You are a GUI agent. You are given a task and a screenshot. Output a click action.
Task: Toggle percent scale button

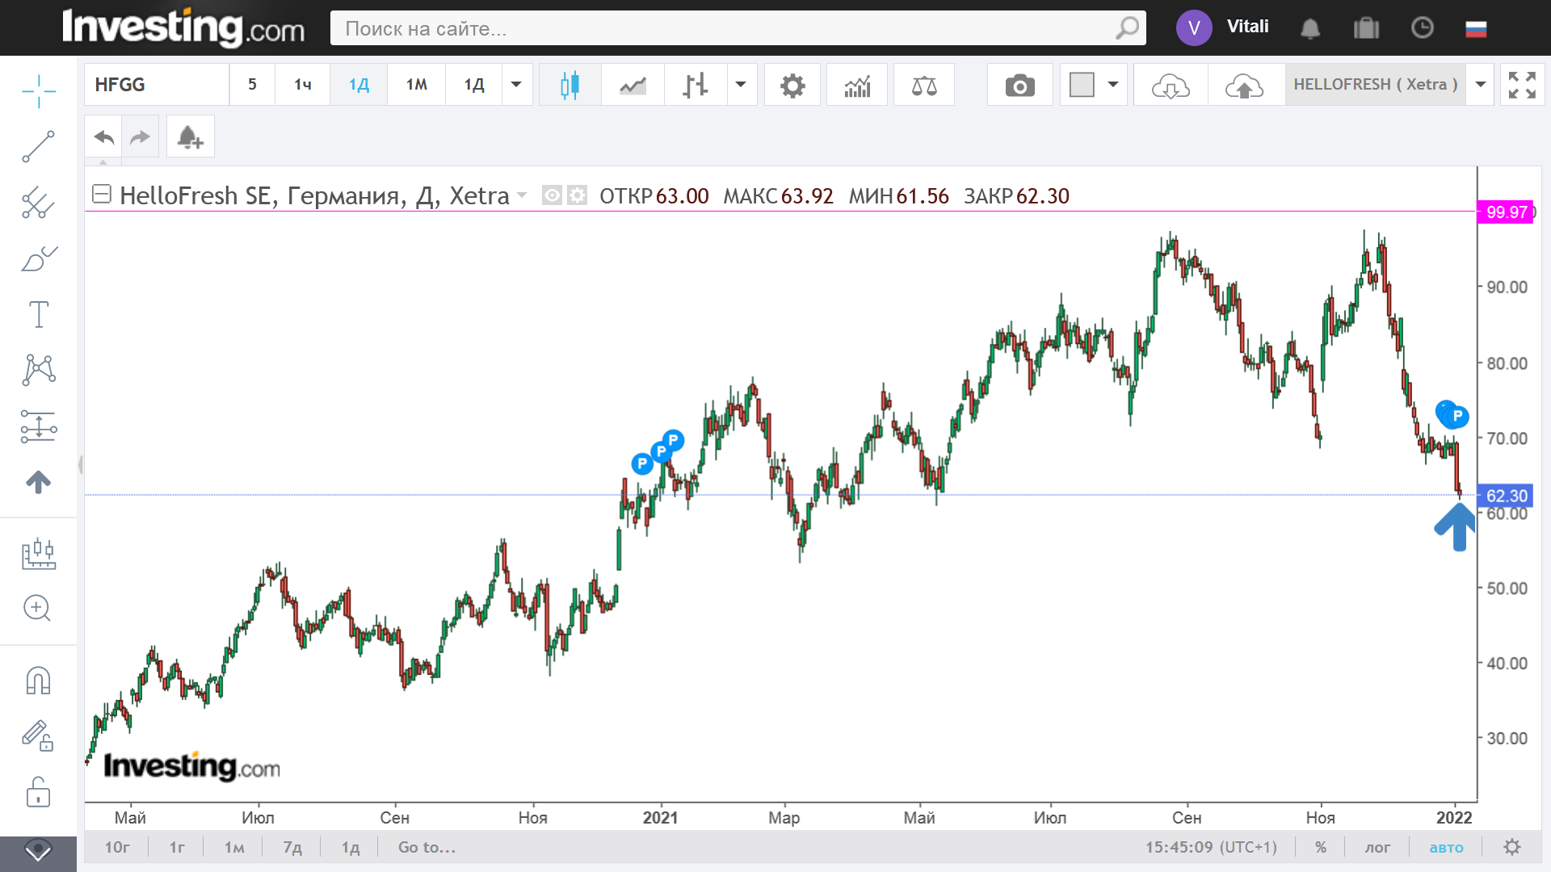point(1321,847)
